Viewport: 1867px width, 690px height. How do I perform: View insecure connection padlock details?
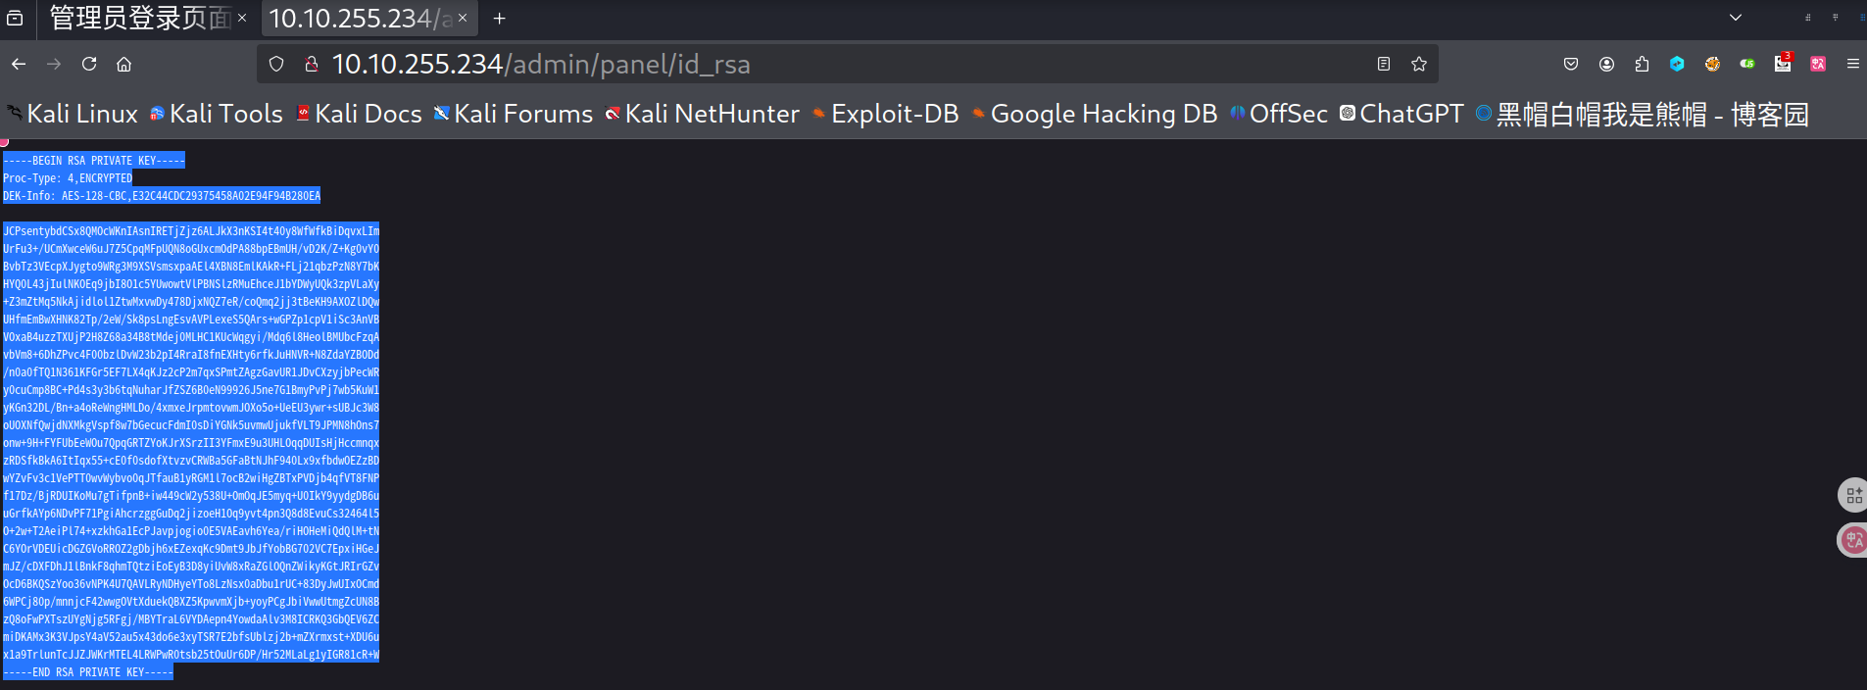[311, 64]
